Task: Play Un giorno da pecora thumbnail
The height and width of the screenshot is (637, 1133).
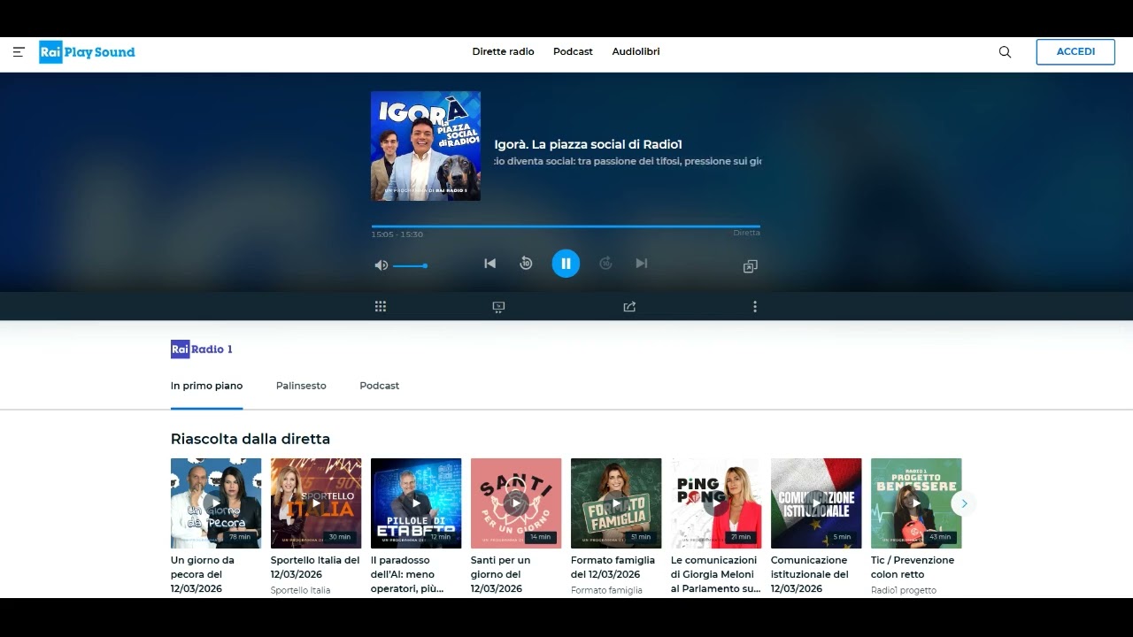Action: pos(216,503)
